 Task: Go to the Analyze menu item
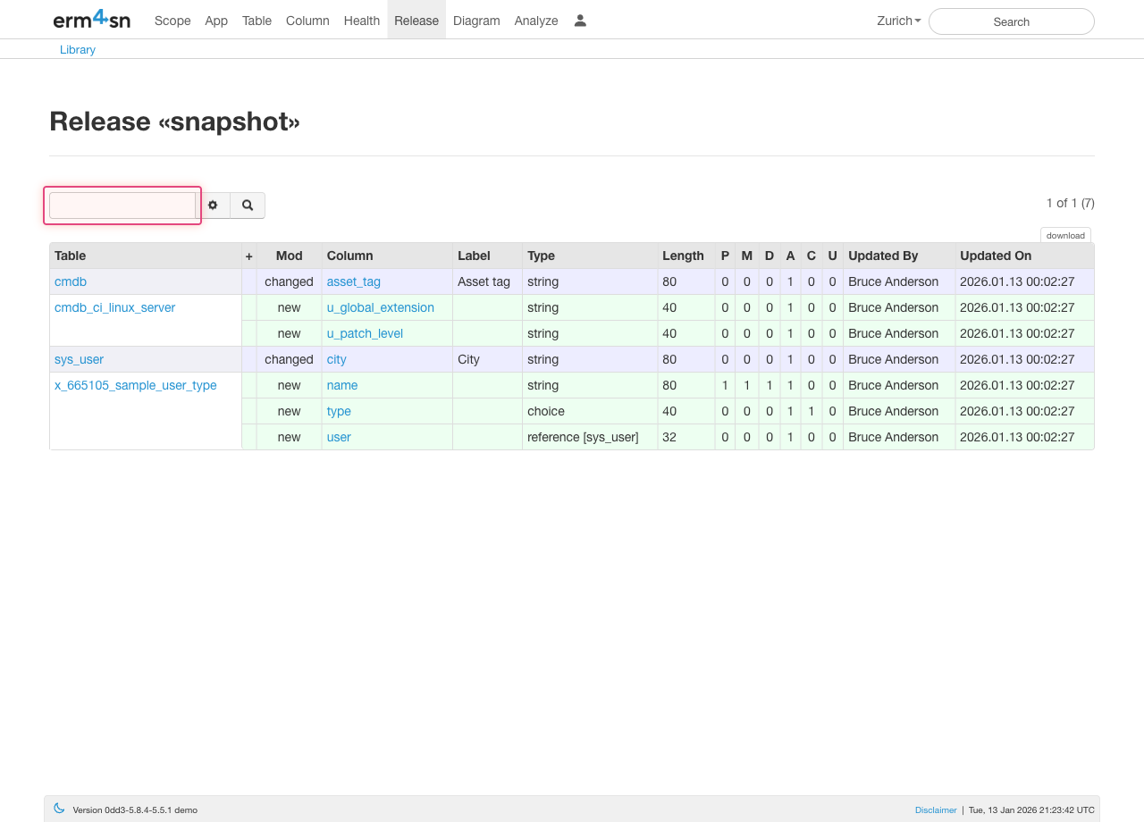coord(536,21)
